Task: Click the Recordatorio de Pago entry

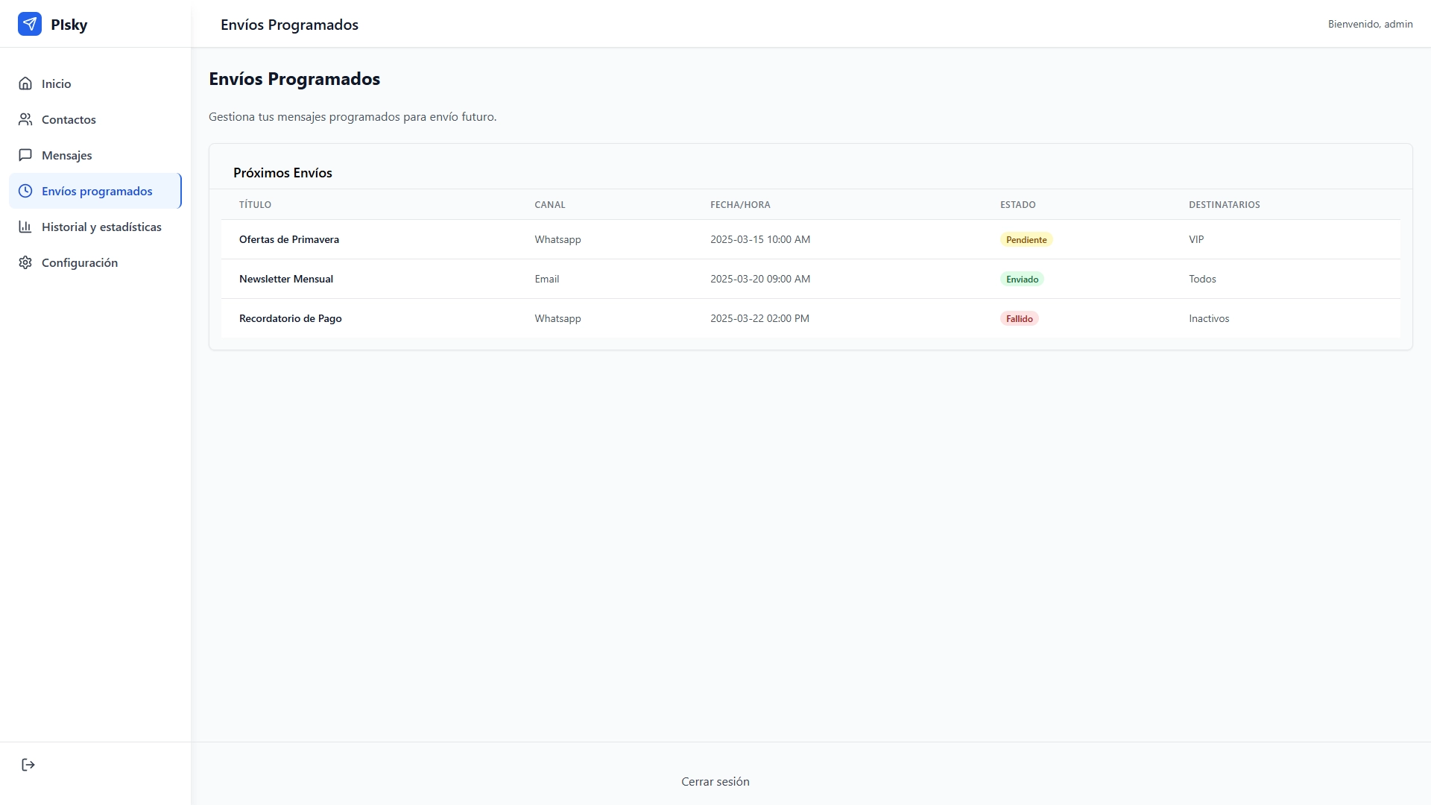Action: point(811,318)
